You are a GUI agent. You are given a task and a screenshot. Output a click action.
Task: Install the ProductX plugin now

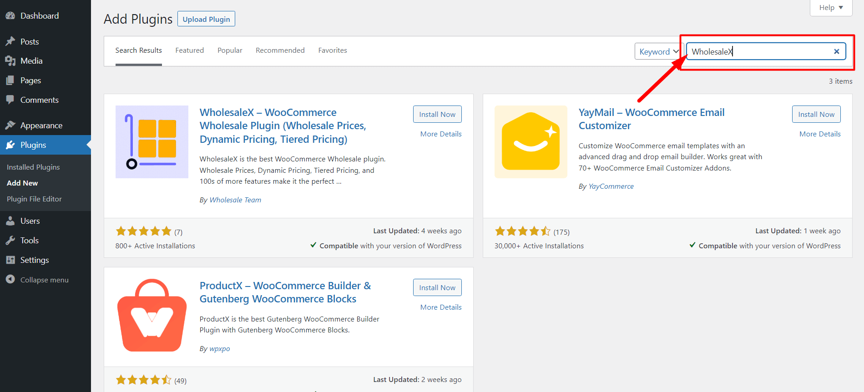(437, 287)
